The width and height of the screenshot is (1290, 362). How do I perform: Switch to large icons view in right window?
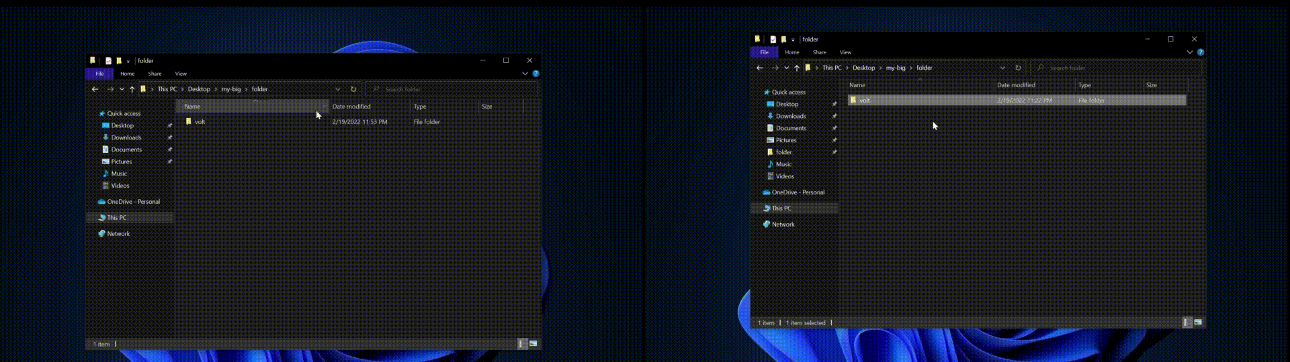point(1198,322)
